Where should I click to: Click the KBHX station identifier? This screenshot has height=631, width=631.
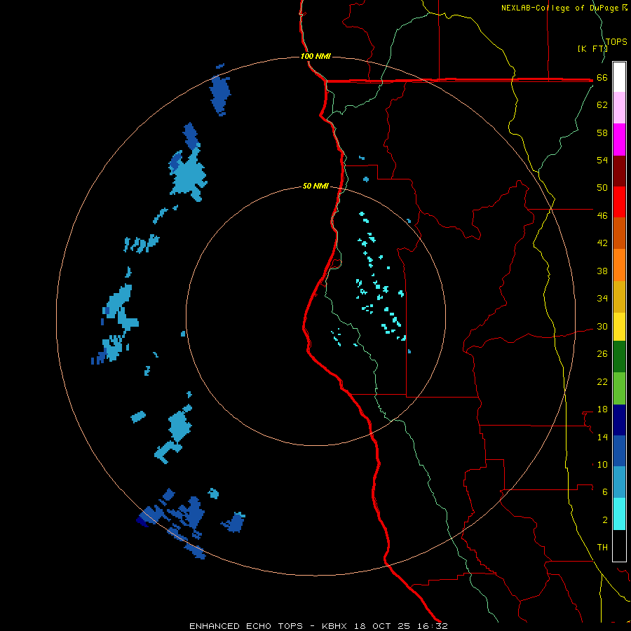334,626
